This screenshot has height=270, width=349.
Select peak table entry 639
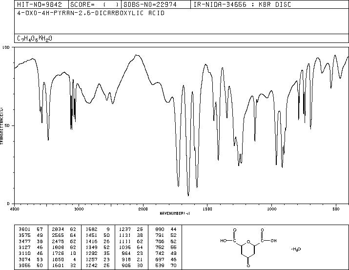[166, 266]
